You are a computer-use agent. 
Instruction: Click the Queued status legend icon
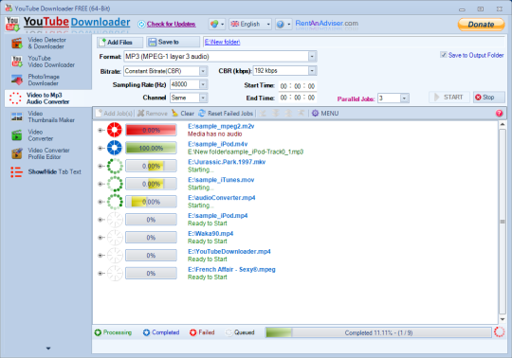click(x=229, y=332)
